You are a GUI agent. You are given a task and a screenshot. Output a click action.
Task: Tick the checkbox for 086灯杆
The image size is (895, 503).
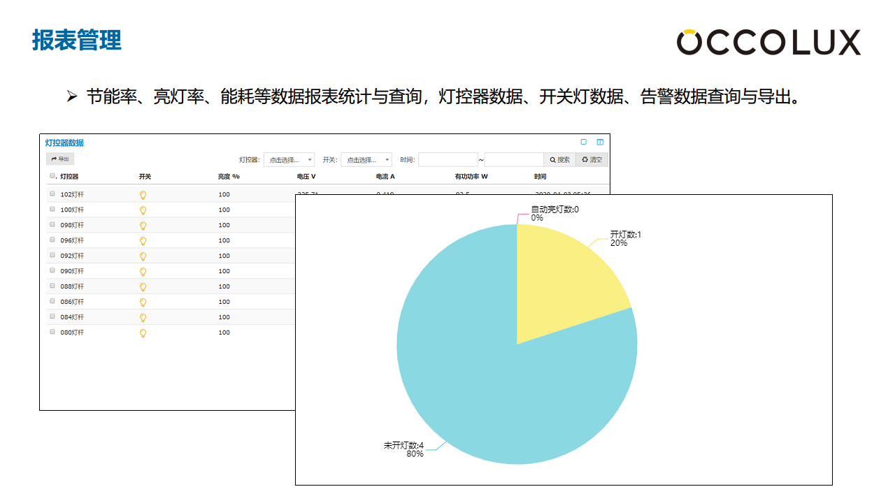(x=52, y=301)
